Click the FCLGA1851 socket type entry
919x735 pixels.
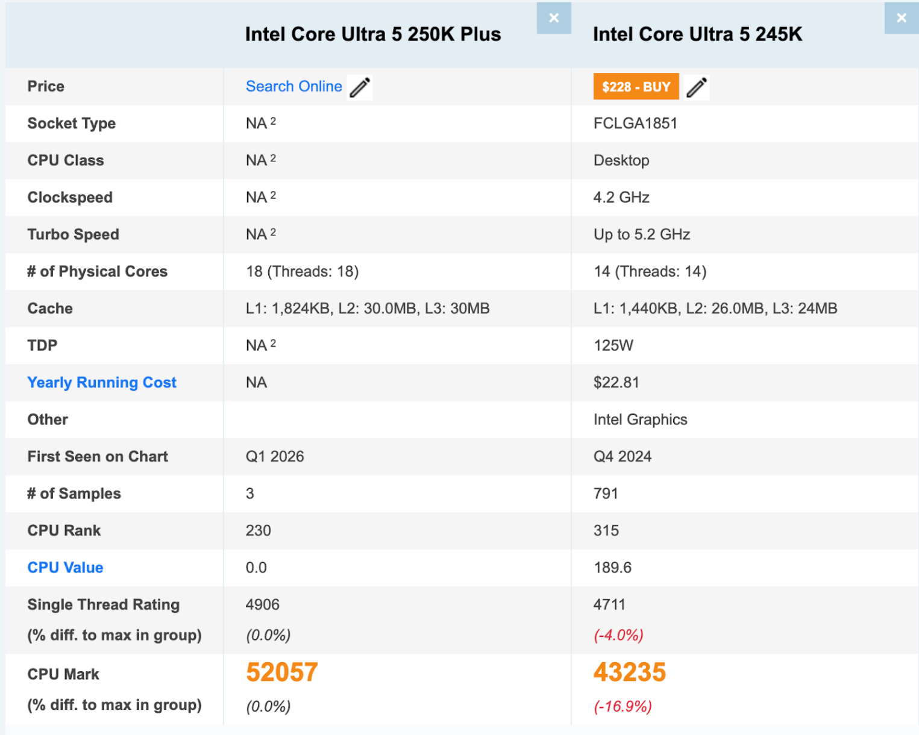coord(635,123)
